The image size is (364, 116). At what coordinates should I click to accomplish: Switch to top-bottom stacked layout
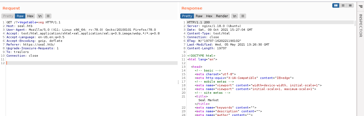[343, 5]
